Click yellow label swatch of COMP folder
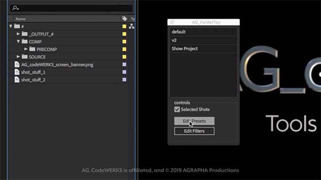This screenshot has width=321, height=180. coord(124,42)
